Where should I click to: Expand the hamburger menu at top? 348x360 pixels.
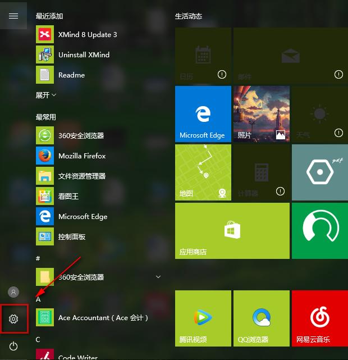(x=14, y=16)
